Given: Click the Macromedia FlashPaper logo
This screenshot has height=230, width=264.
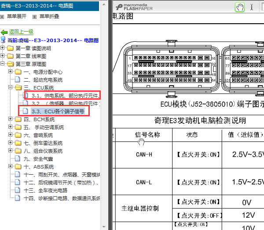Looking at the screenshot, I should [134, 7].
